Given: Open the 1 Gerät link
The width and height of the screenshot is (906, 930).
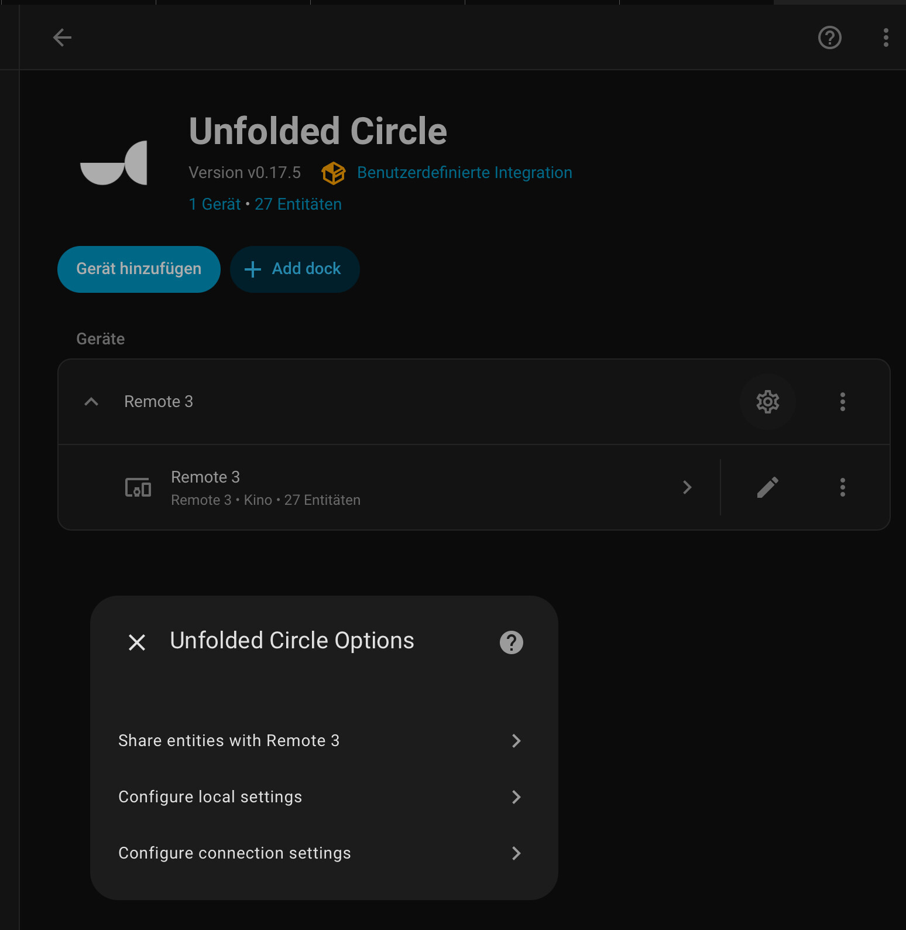Looking at the screenshot, I should point(214,204).
